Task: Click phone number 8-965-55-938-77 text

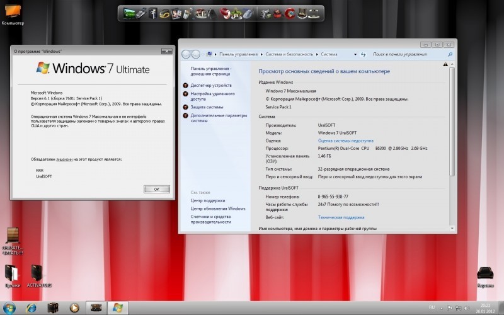Action: click(x=333, y=197)
